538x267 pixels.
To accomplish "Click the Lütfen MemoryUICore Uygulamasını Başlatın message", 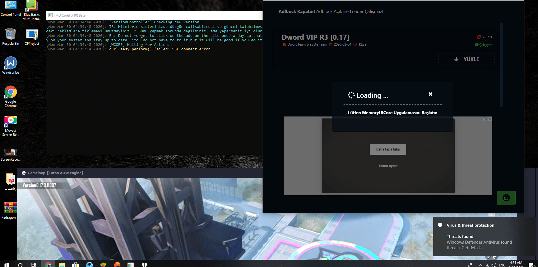I will [x=393, y=113].
